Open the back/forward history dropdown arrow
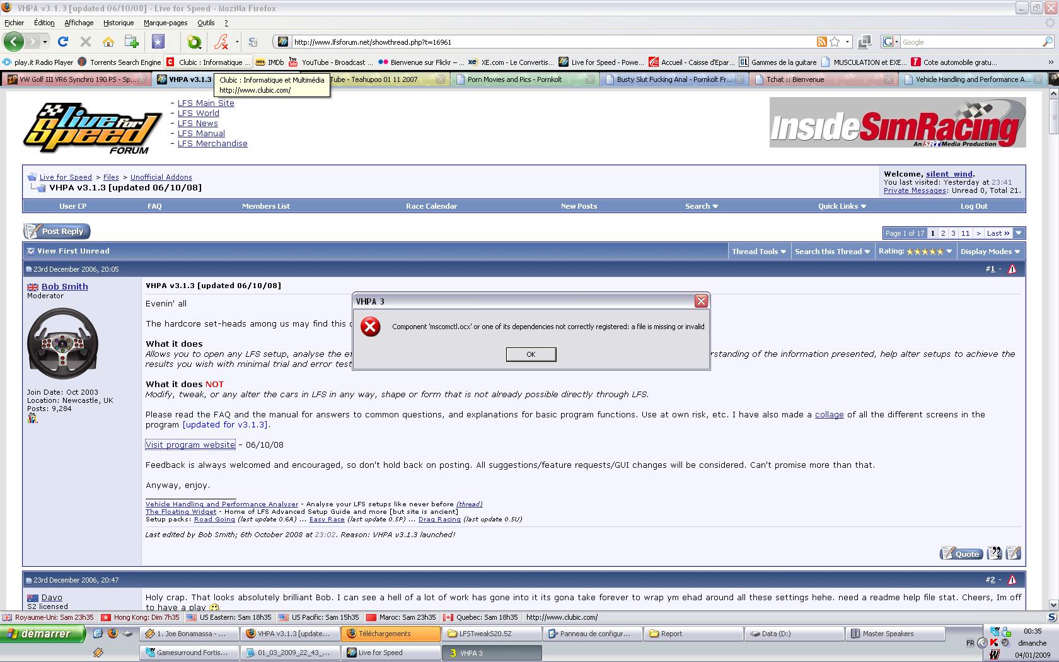Image resolution: width=1059 pixels, height=662 pixels. click(x=46, y=42)
